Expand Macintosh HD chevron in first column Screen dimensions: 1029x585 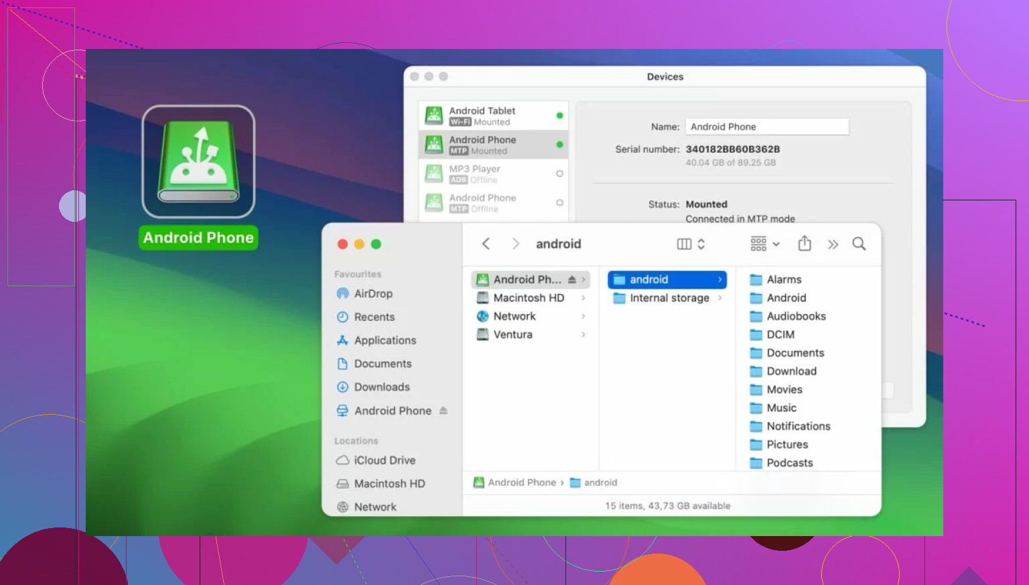tap(584, 298)
